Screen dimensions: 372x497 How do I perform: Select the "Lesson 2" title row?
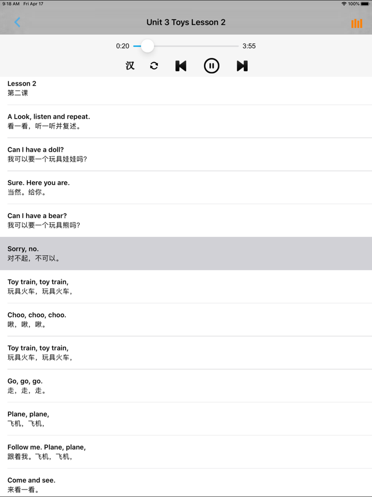(x=22, y=88)
